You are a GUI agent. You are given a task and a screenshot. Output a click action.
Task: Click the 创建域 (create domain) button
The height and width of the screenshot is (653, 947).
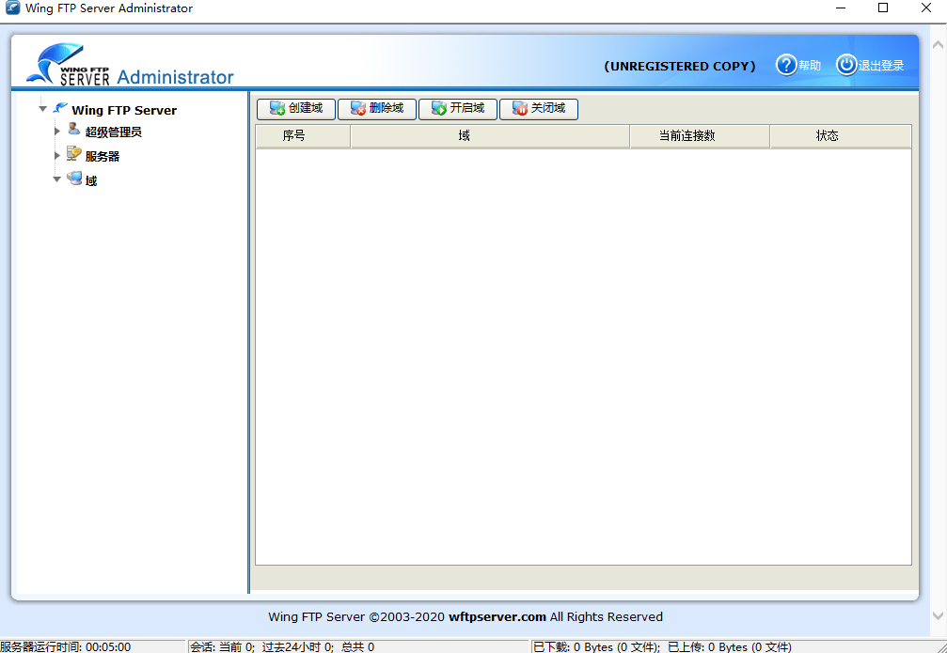[x=296, y=109]
